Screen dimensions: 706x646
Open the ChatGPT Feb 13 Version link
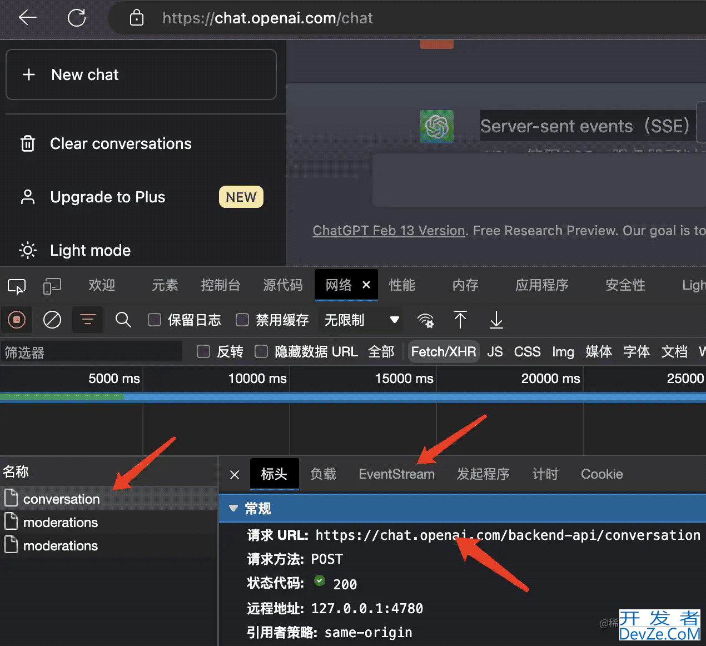pos(389,231)
